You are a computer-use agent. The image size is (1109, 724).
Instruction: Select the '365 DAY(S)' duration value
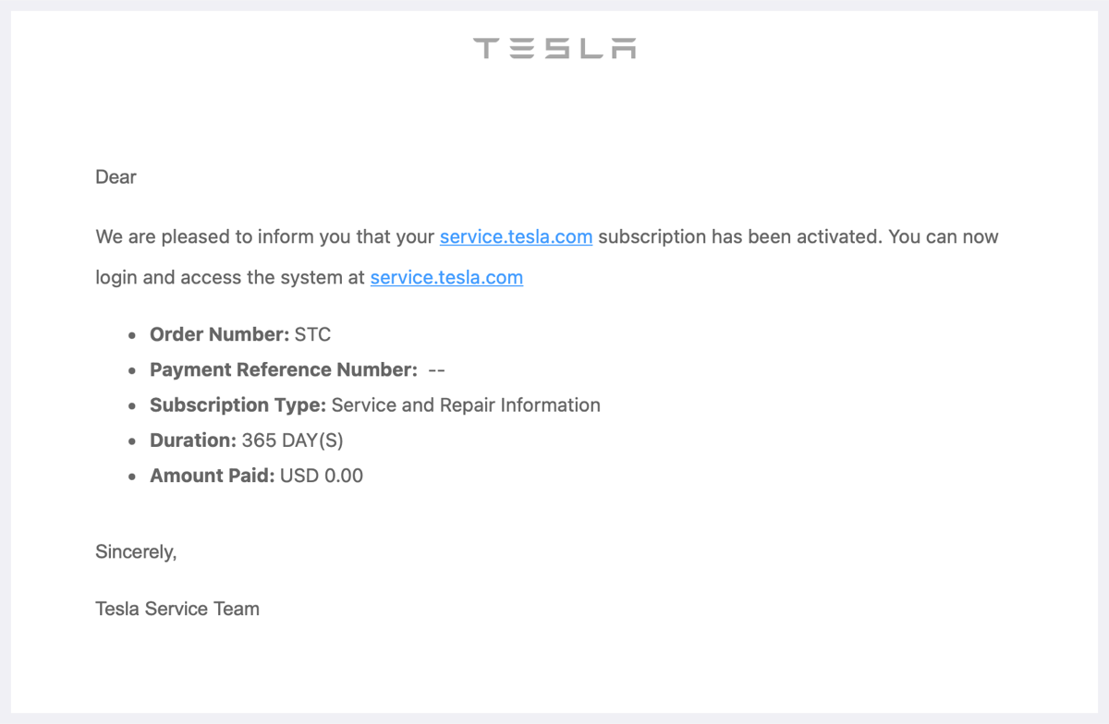pos(293,440)
